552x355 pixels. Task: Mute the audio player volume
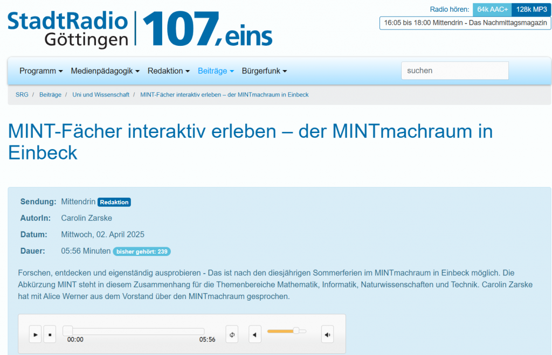pos(255,335)
